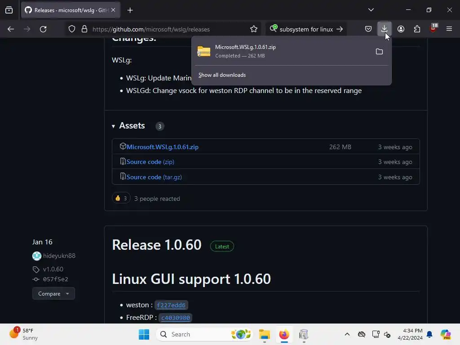This screenshot has height=345, width=460.
Task: Toggle the Downloads toolbar button
Action: [385, 29]
